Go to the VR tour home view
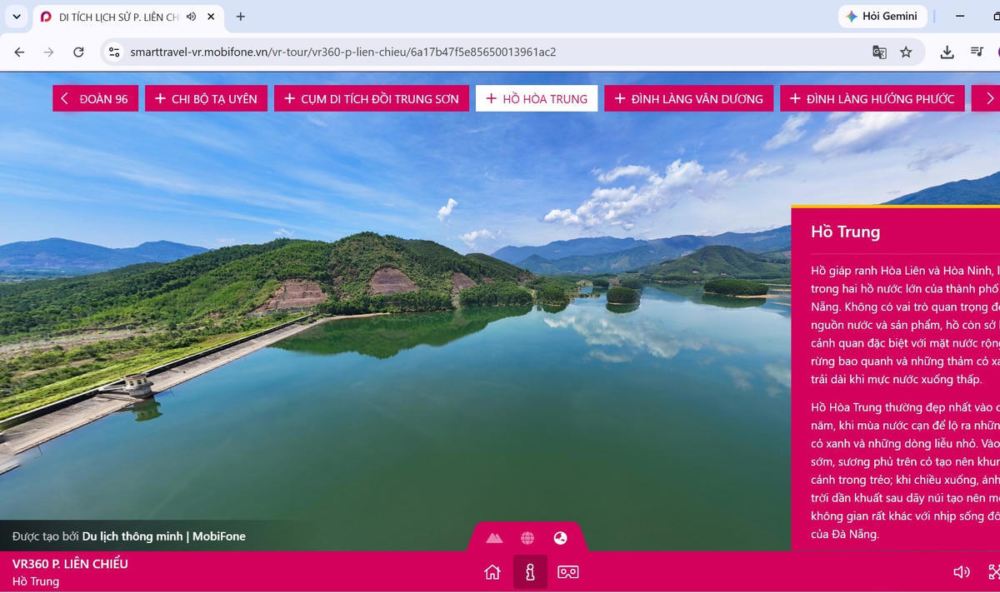1000x593 pixels. click(x=492, y=572)
